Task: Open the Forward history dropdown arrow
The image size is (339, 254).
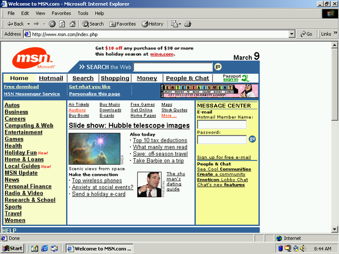Action: (44, 24)
